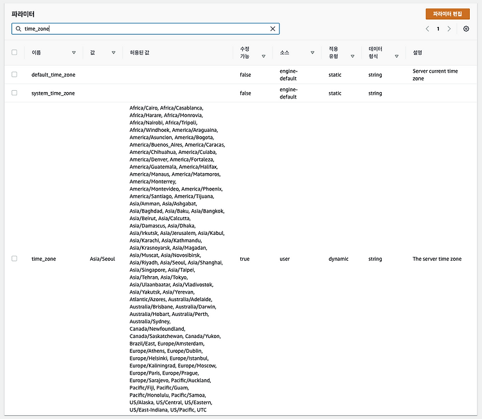Click the 파라미터 편집 button

(447, 14)
